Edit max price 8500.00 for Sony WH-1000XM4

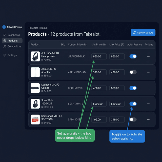(x=117, y=104)
